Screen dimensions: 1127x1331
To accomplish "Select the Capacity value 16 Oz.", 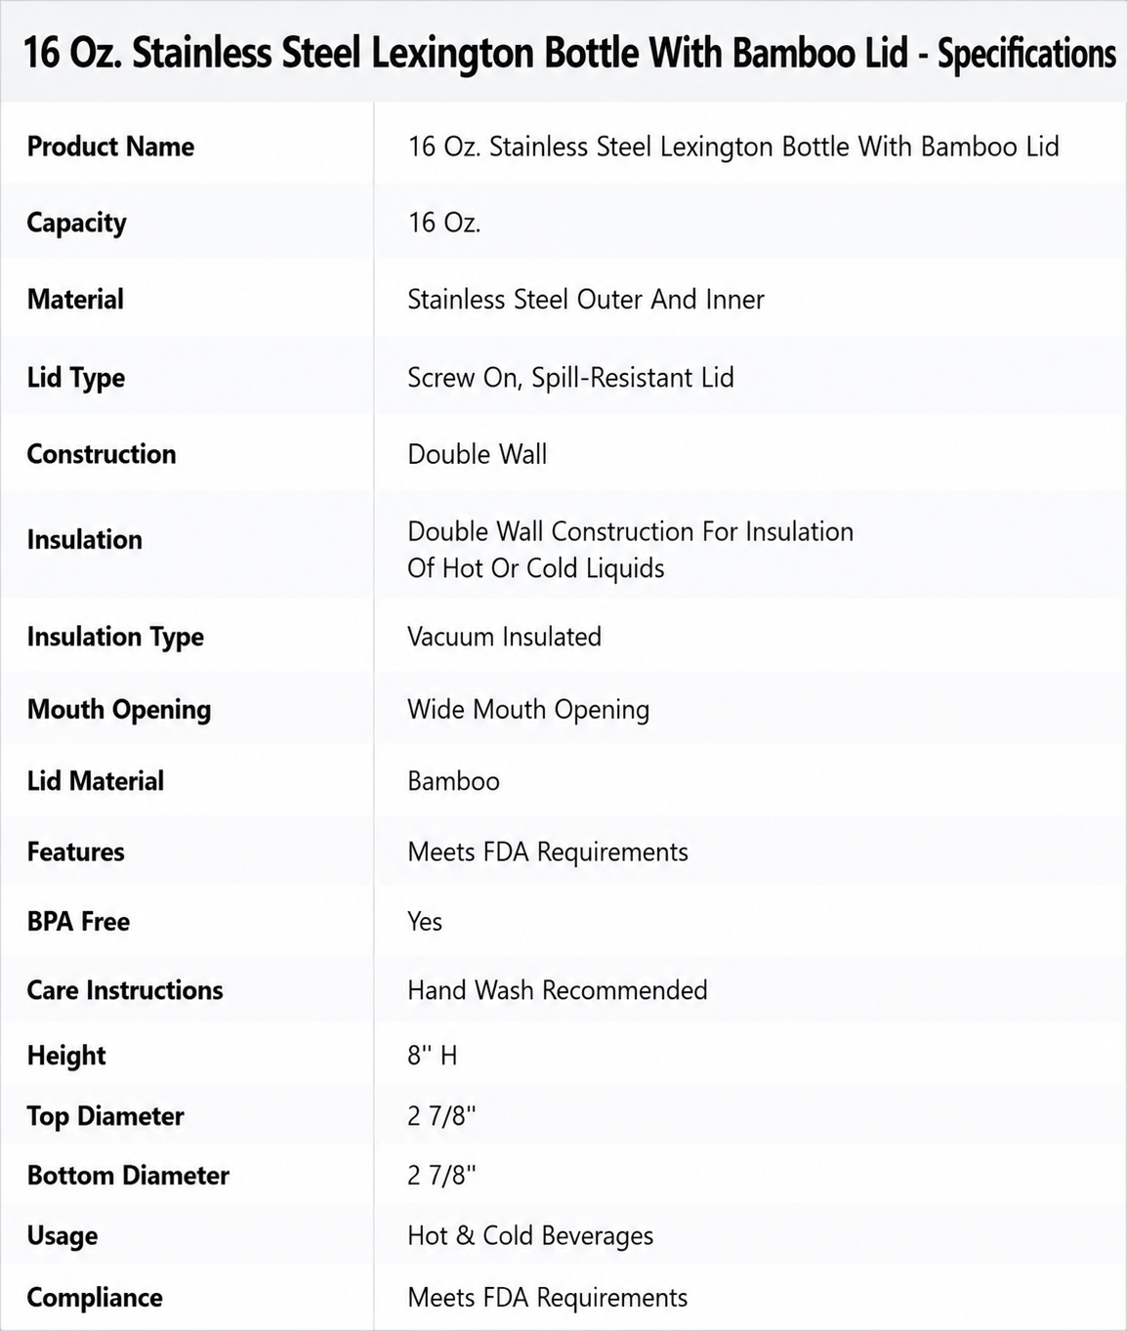I will 444,223.
